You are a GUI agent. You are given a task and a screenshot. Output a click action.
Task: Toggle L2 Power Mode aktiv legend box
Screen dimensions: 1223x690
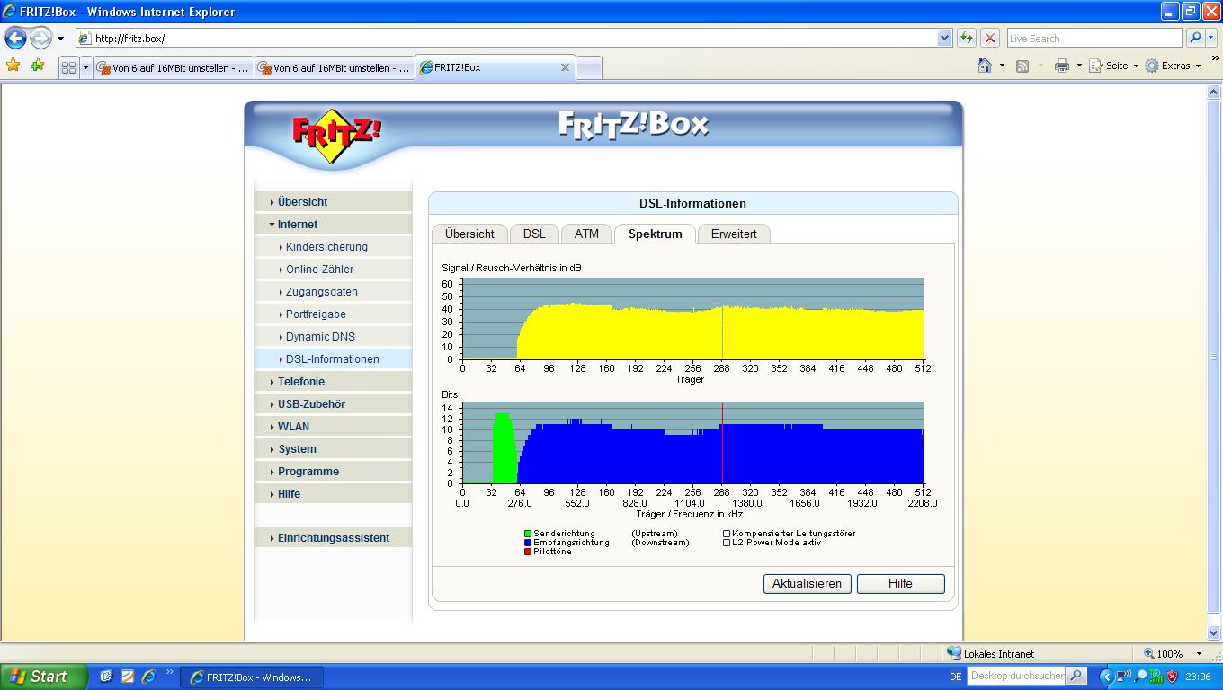[727, 543]
